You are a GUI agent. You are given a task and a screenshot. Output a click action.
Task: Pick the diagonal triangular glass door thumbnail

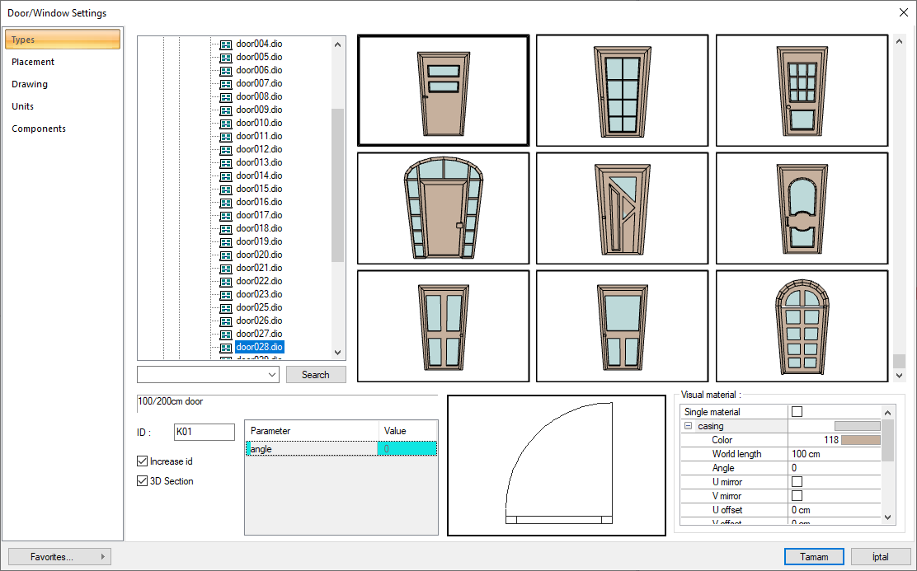click(623, 208)
